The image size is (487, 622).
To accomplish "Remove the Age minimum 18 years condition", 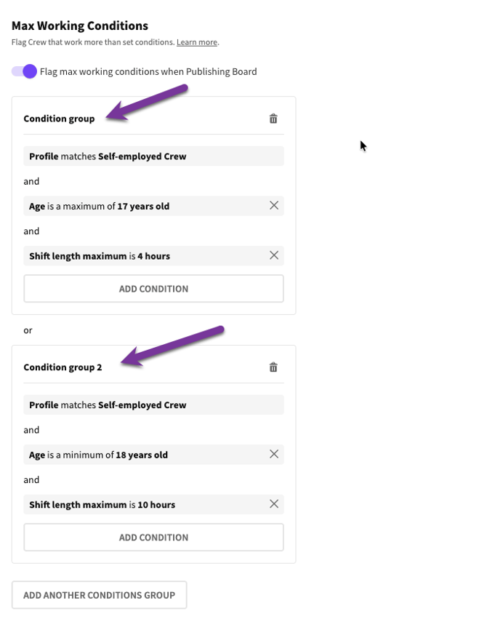I will (x=274, y=455).
